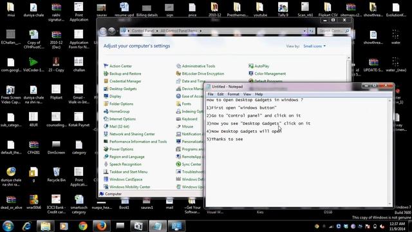Open Google Chrome from the taskbar

click(x=83, y=226)
